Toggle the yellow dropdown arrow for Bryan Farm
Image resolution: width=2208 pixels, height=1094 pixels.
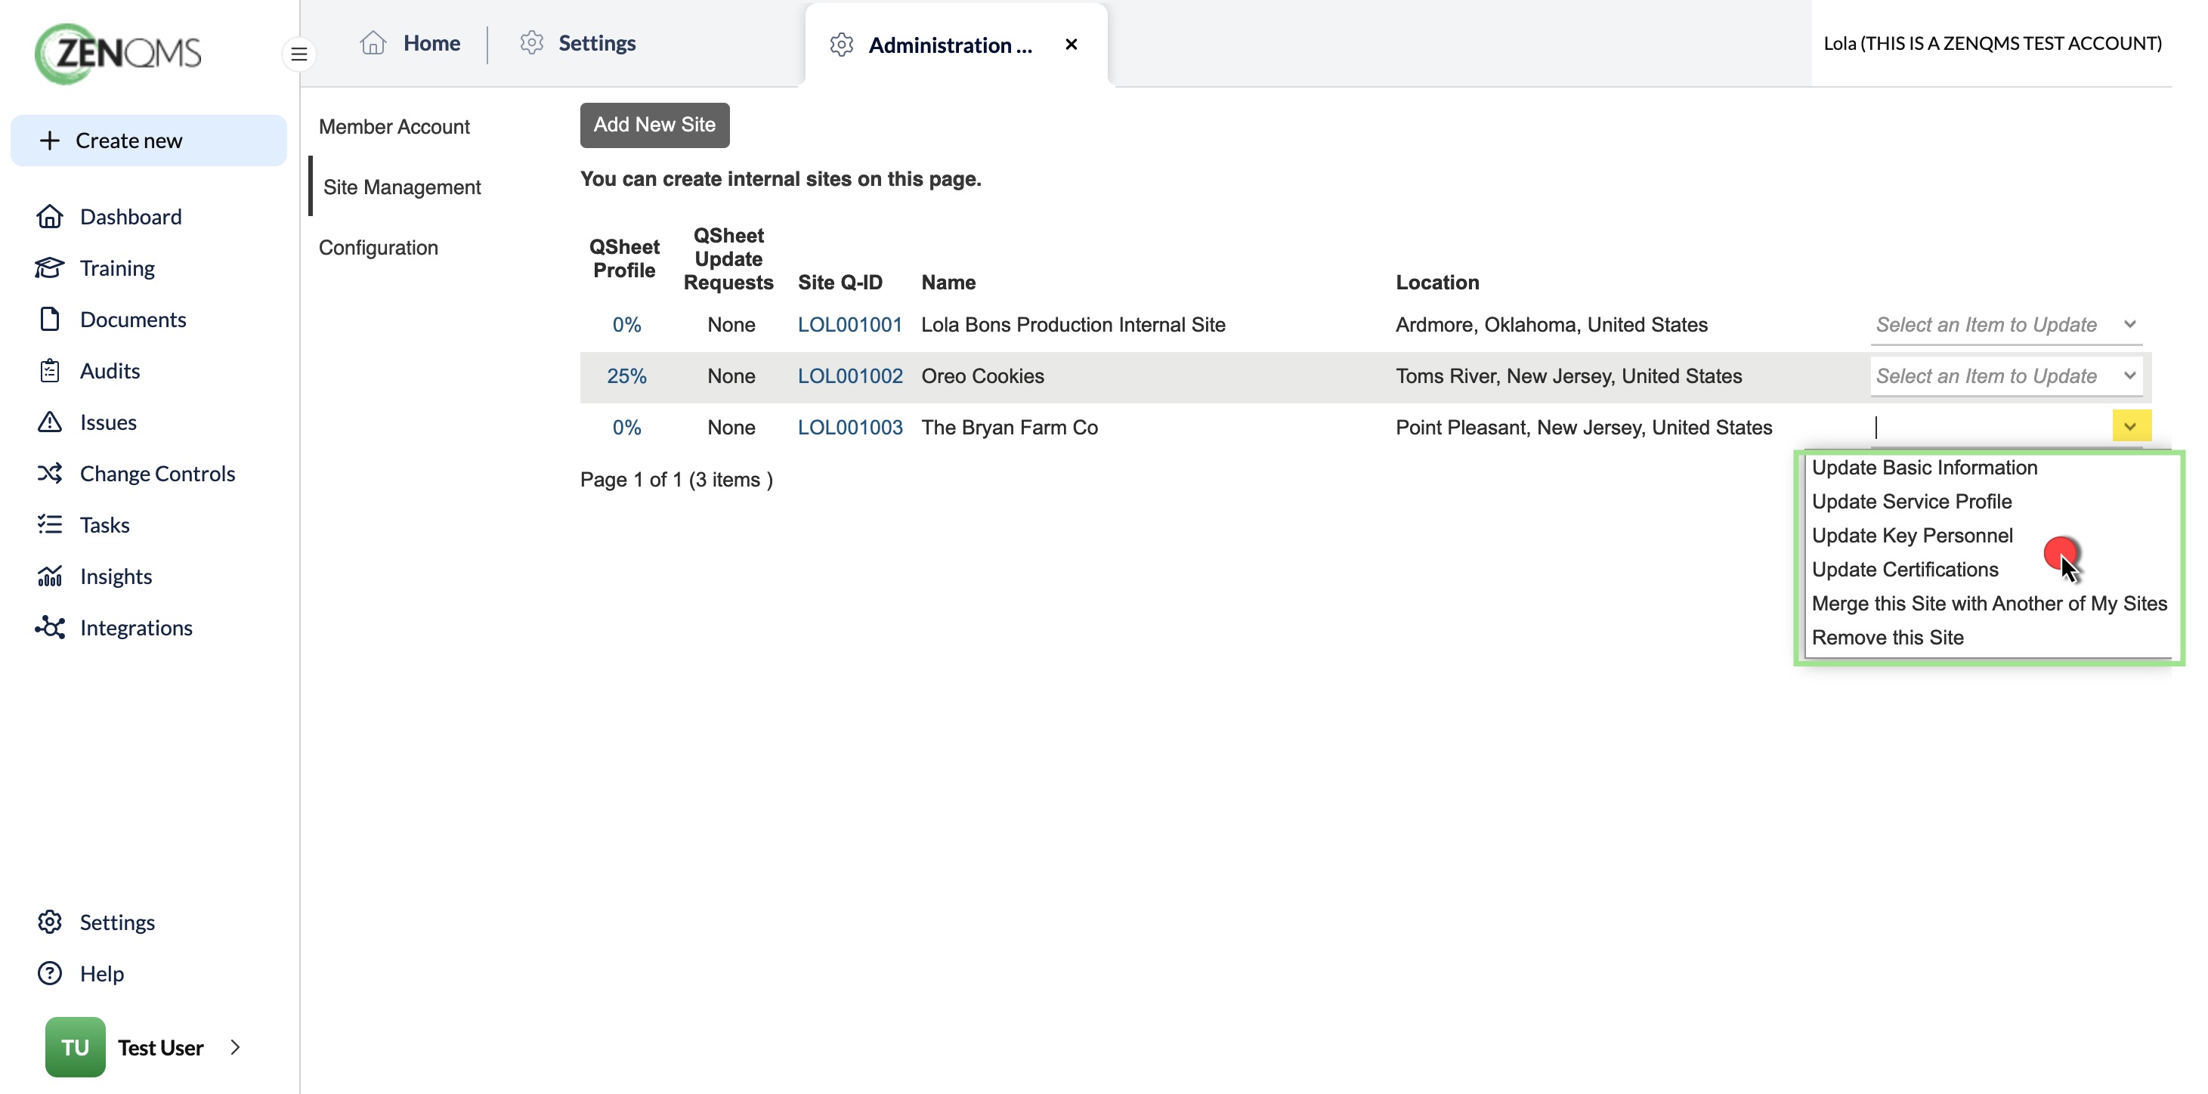[x=2131, y=426]
